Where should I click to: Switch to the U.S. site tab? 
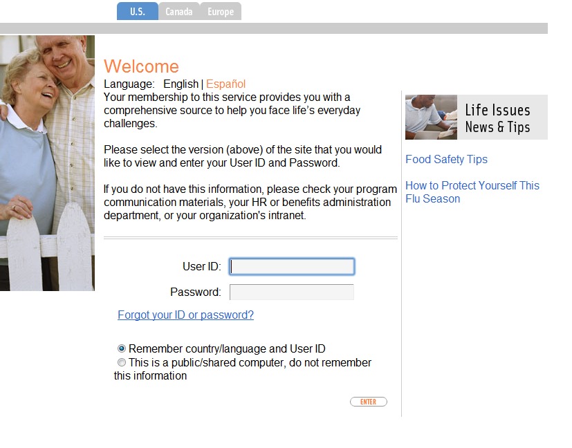pos(138,11)
